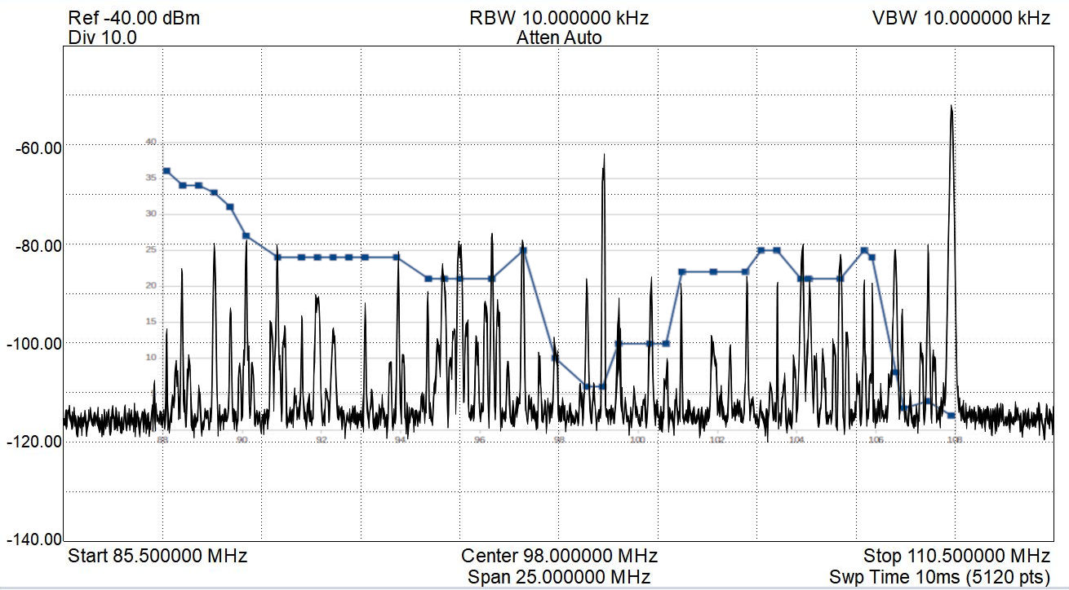This screenshot has height=590, width=1069.
Task: Open the Atten Auto setting
Action: pyautogui.click(x=559, y=37)
